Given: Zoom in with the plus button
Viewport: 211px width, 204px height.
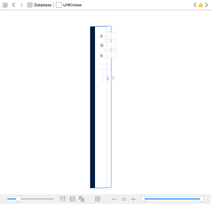Looking at the screenshot, I should [x=133, y=199].
